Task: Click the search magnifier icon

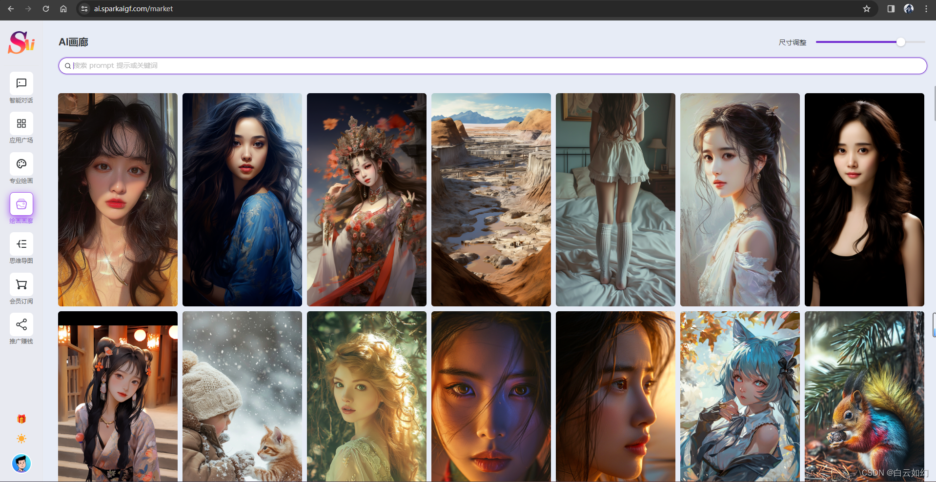Action: point(68,66)
